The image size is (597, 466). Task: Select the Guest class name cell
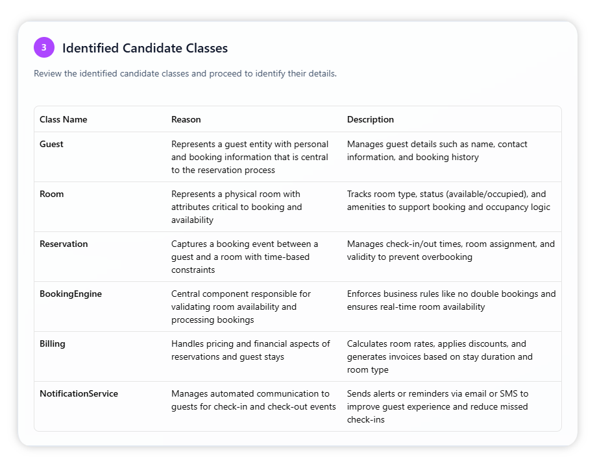tap(51, 144)
